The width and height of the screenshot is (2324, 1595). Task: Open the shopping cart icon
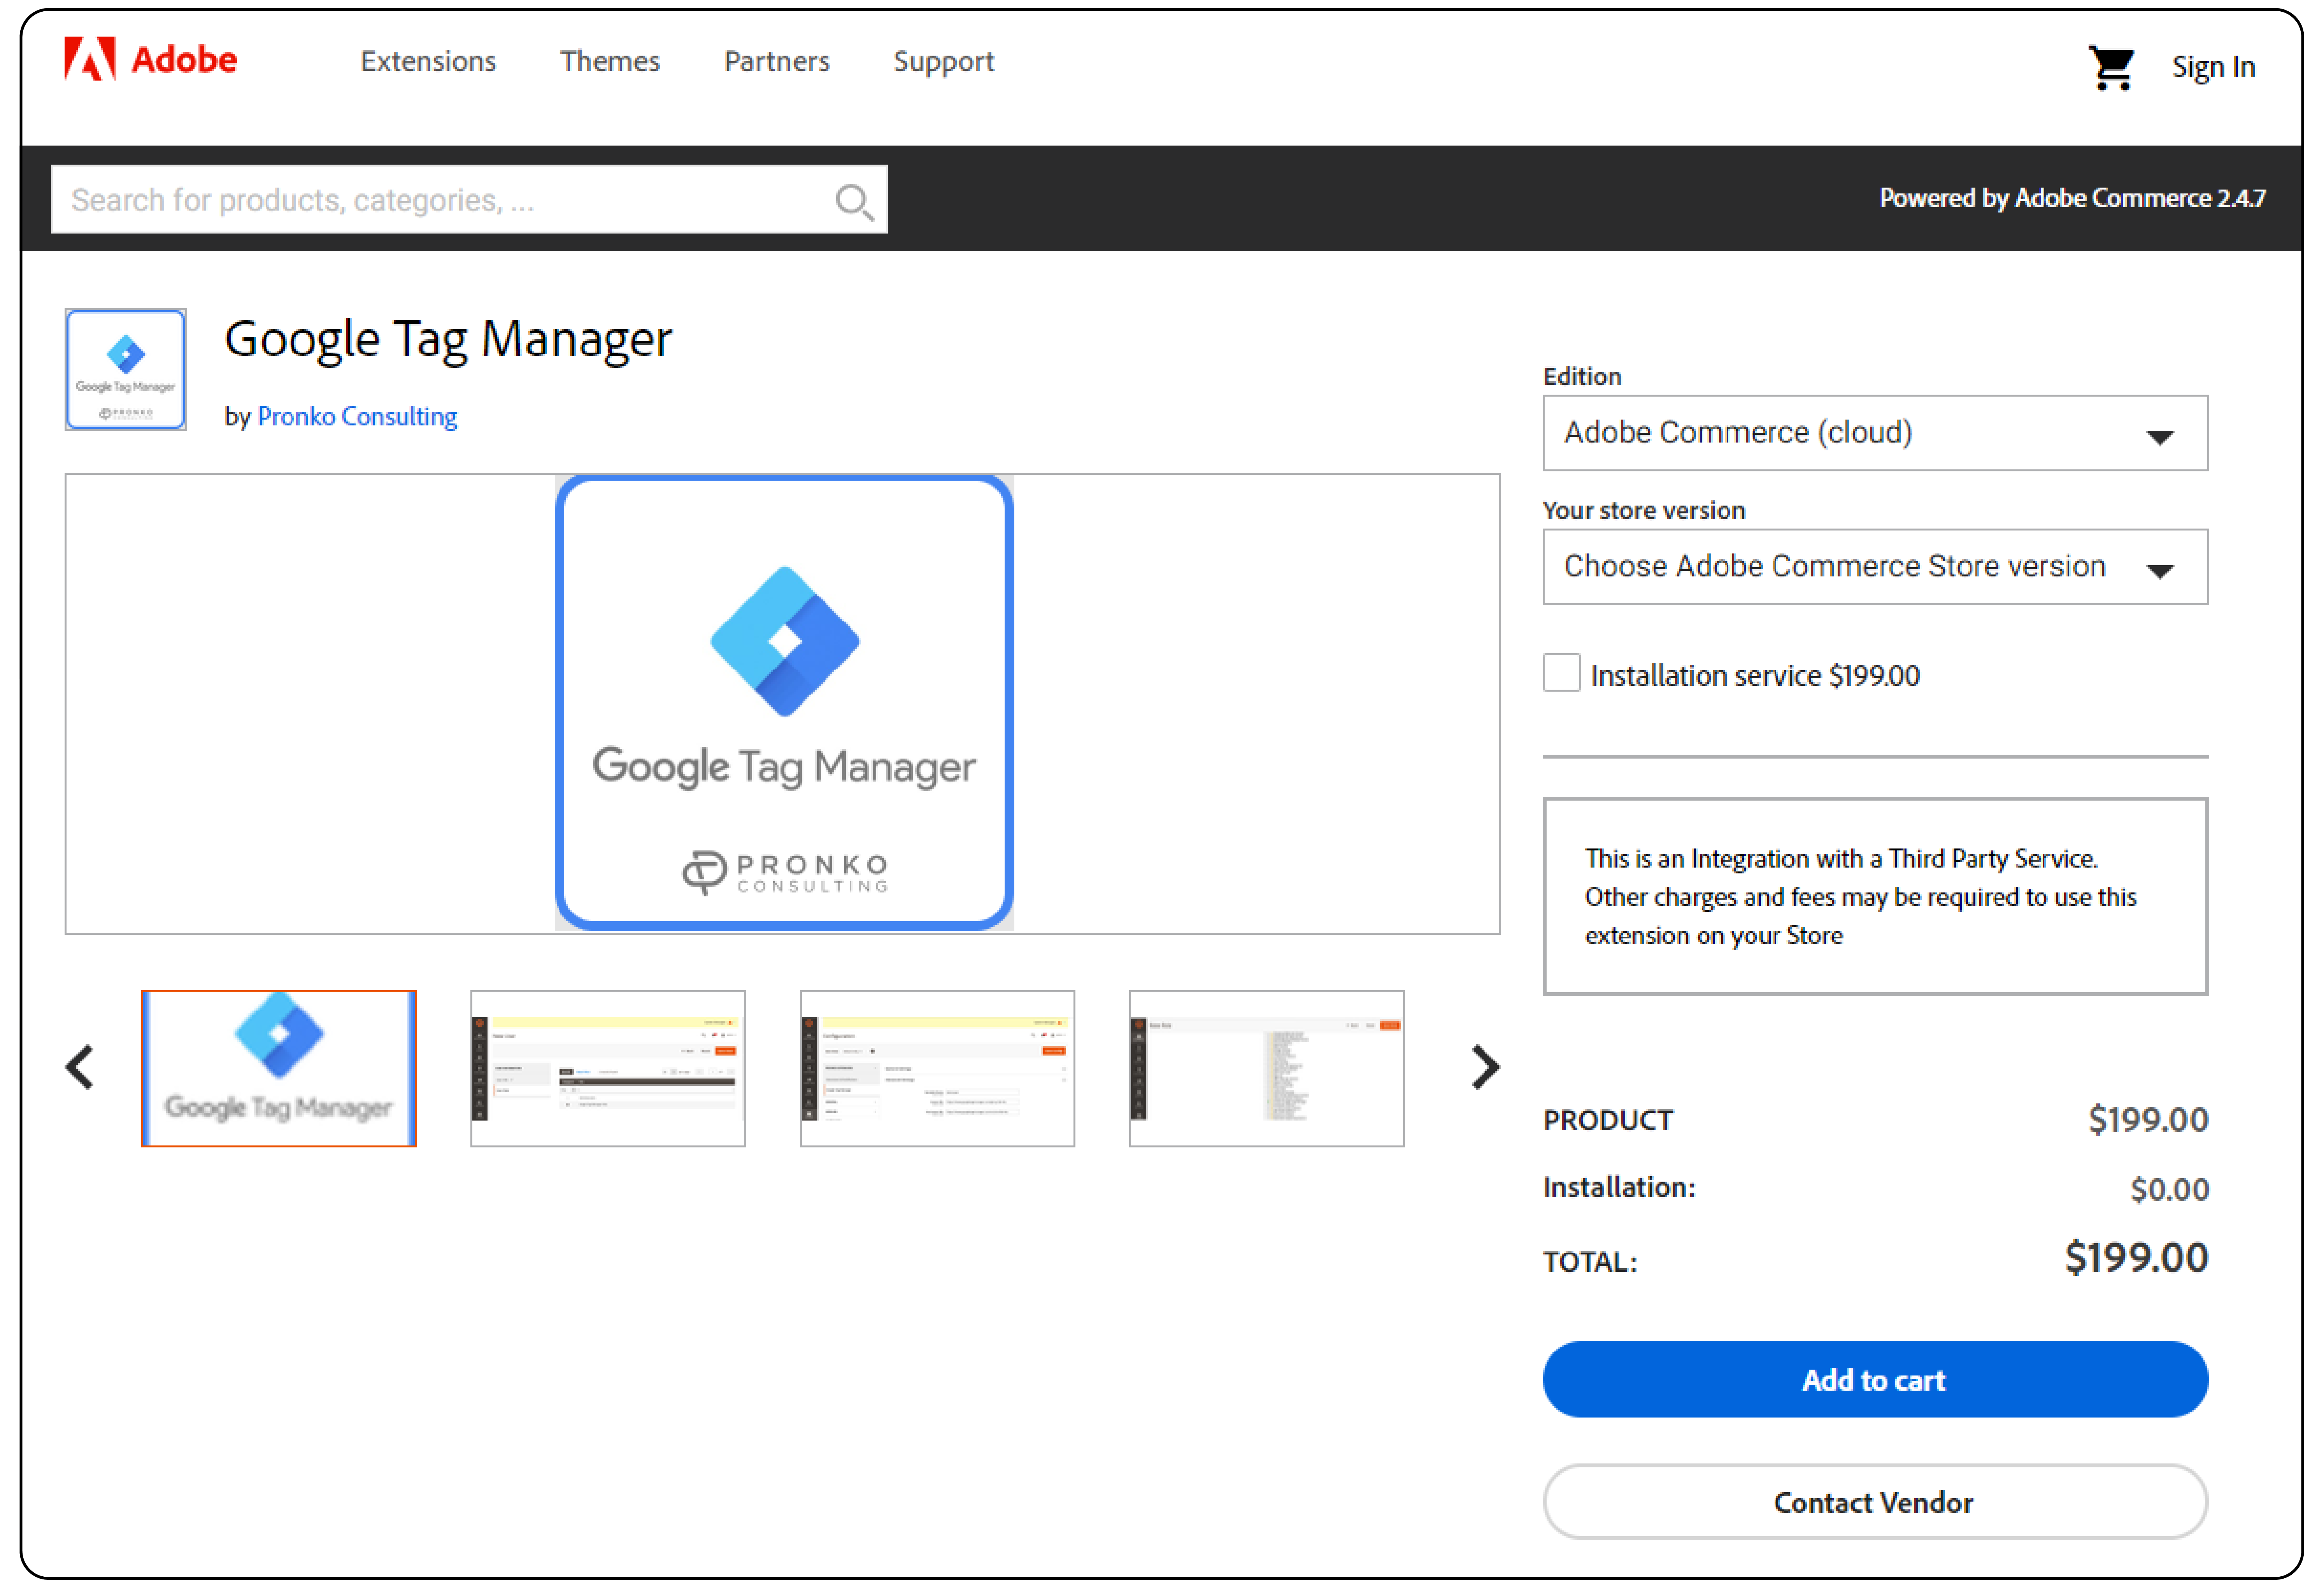[x=2111, y=68]
